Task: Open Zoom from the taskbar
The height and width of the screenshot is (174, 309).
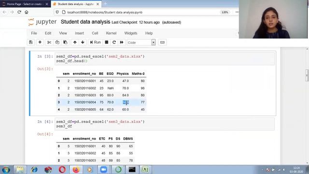Action: click(104, 170)
